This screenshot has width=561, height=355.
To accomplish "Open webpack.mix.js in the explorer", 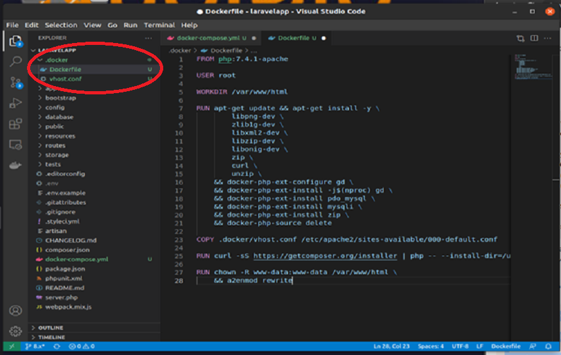I will pos(68,307).
